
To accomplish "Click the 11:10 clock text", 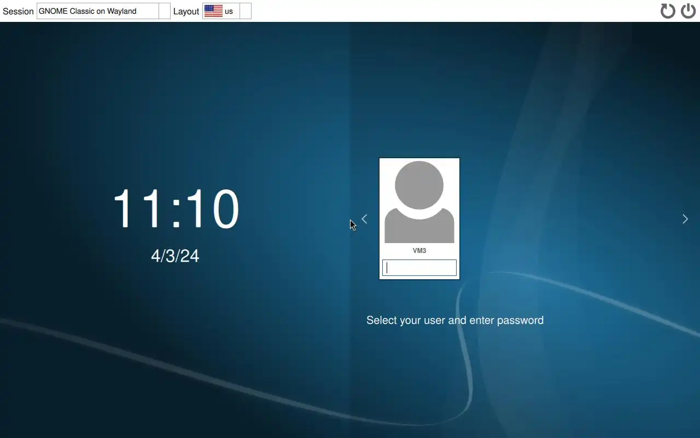I will click(176, 209).
